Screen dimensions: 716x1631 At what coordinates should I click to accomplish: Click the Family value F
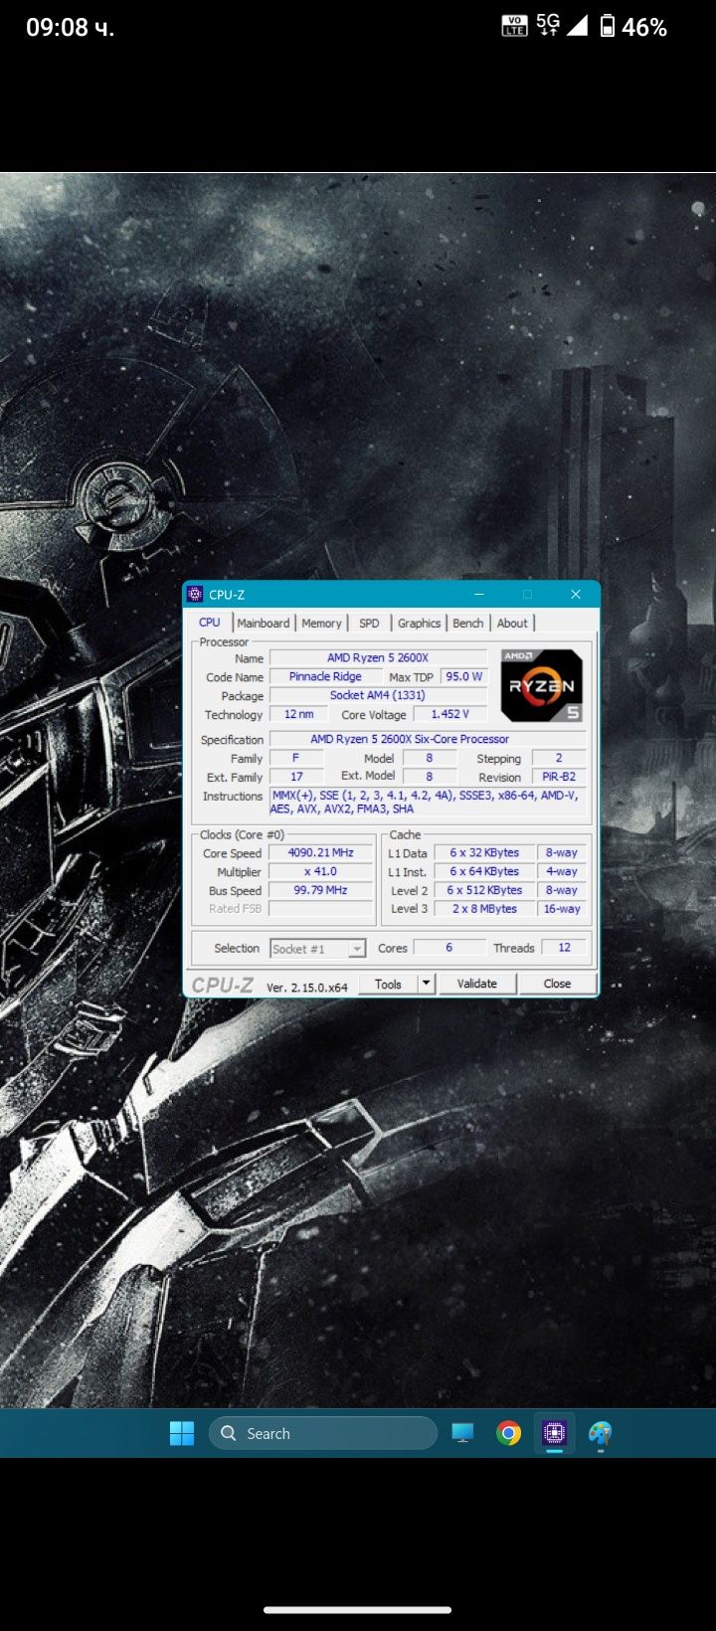pyautogui.click(x=296, y=758)
